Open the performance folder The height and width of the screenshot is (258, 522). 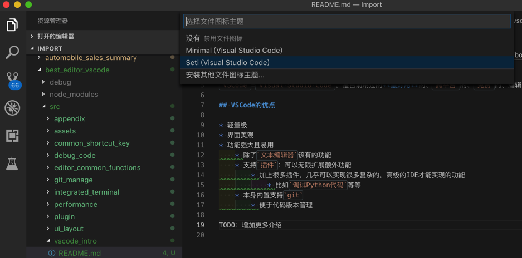coord(76,204)
